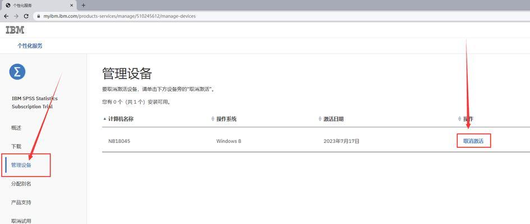Click the browser back arrow
530x224 pixels.
(x=6, y=16)
